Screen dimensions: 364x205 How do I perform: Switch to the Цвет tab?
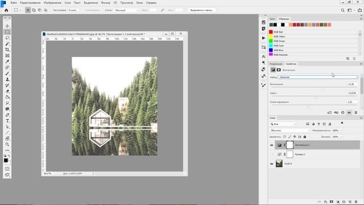(x=272, y=19)
